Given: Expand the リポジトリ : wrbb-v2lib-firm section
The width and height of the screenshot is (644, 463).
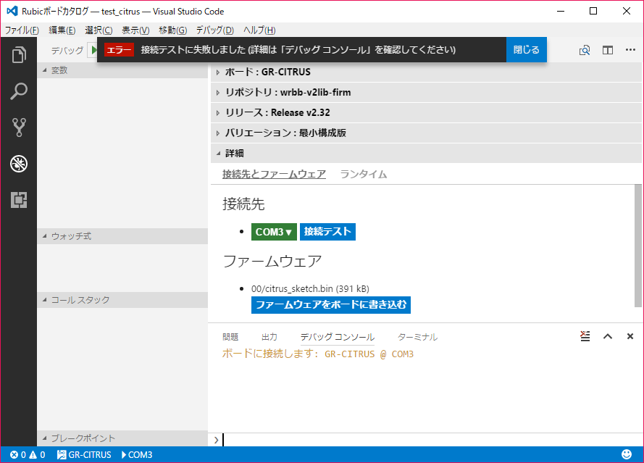Looking at the screenshot, I should (x=427, y=93).
